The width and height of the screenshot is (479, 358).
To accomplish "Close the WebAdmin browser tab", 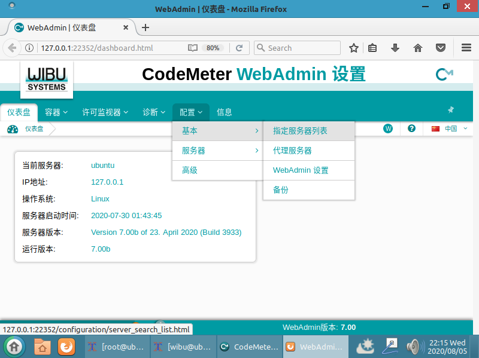I will [126, 27].
